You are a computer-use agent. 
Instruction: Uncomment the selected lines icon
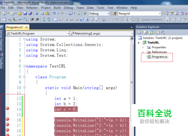click(x=49, y=20)
